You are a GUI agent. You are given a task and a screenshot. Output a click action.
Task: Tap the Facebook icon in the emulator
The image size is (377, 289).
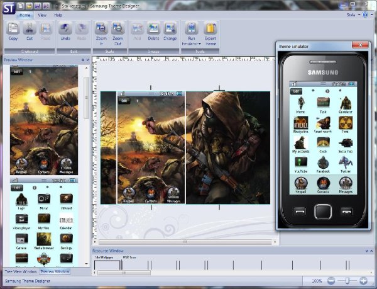pyautogui.click(x=323, y=162)
